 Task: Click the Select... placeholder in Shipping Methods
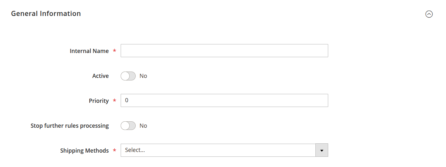coord(135,150)
